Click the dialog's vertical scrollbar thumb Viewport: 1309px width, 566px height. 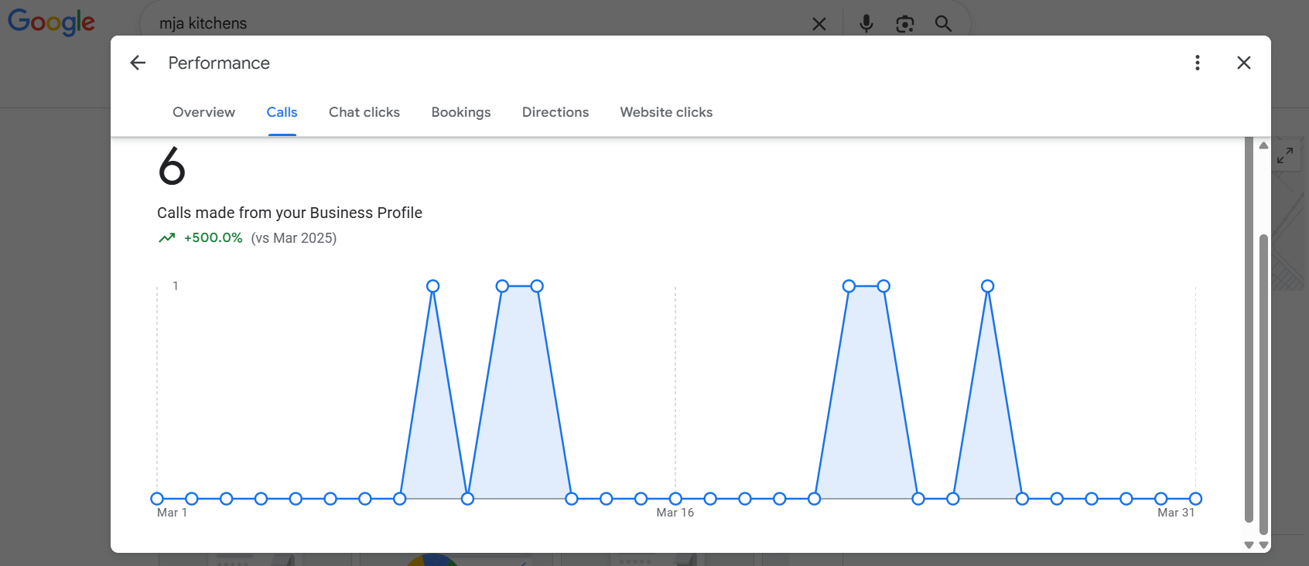pos(1263,384)
